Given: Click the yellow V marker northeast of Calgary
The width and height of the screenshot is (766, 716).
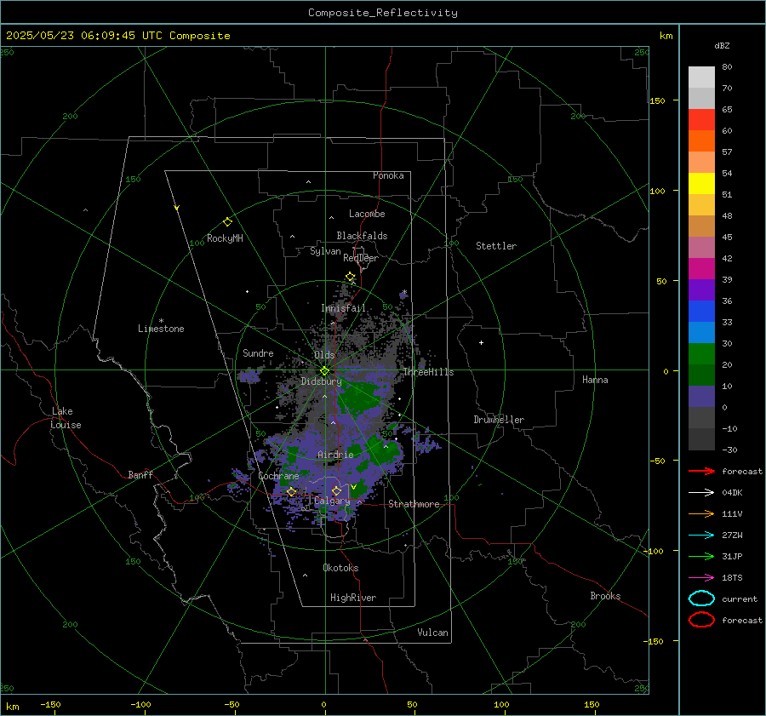Looking at the screenshot, I should click(353, 487).
